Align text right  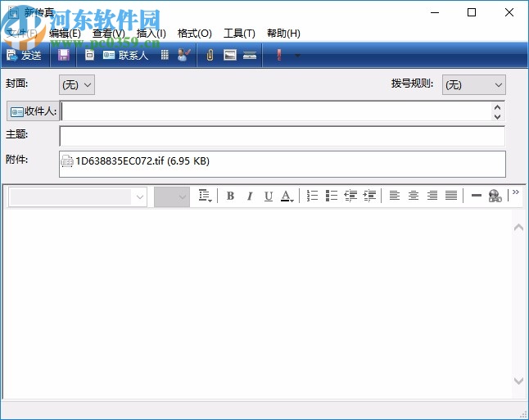tap(432, 196)
